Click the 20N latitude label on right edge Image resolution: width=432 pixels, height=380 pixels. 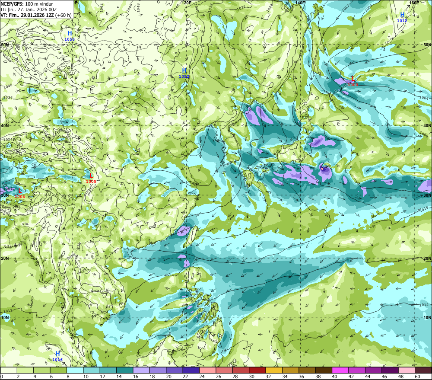point(427,259)
